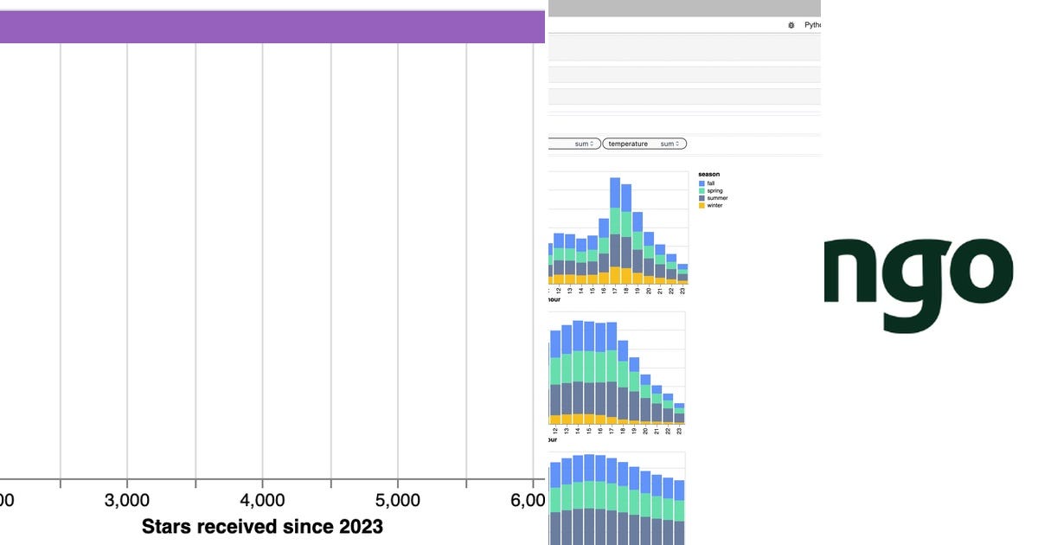This screenshot has width=1038, height=545.
Task: Click the purple horizontal bar in the stars chart
Action: coord(272,27)
